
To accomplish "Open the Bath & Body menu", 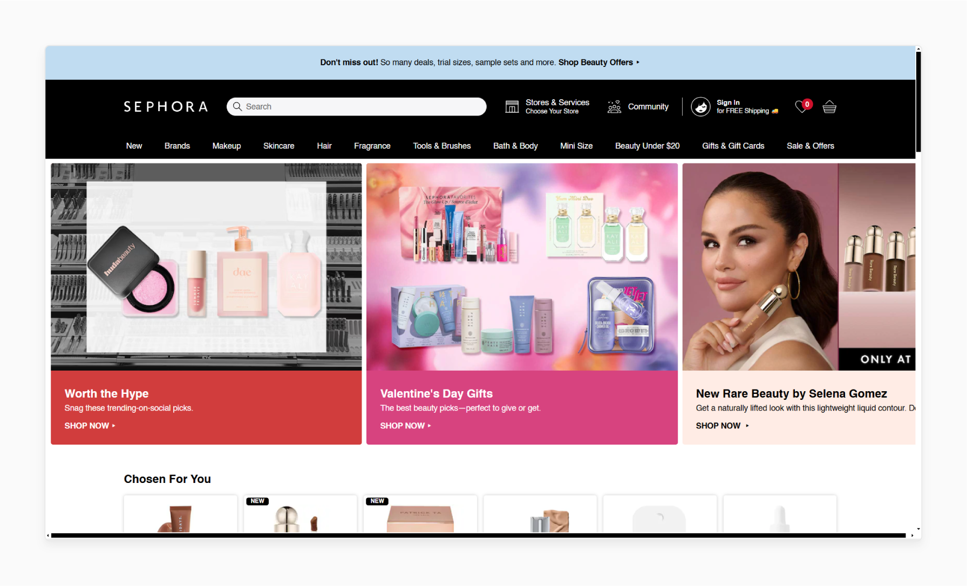I will [515, 146].
